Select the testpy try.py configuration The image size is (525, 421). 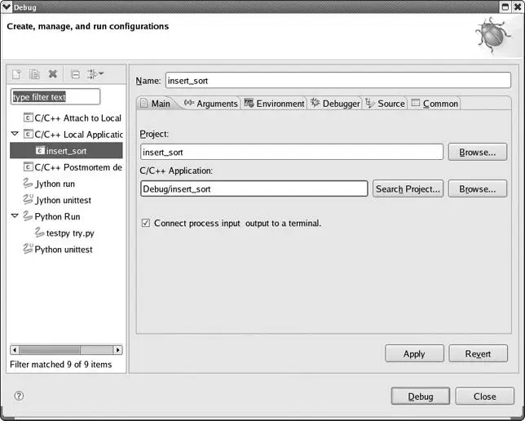(69, 233)
